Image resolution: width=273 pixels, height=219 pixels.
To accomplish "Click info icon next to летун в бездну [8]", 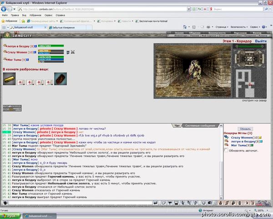I will point(35,46).
